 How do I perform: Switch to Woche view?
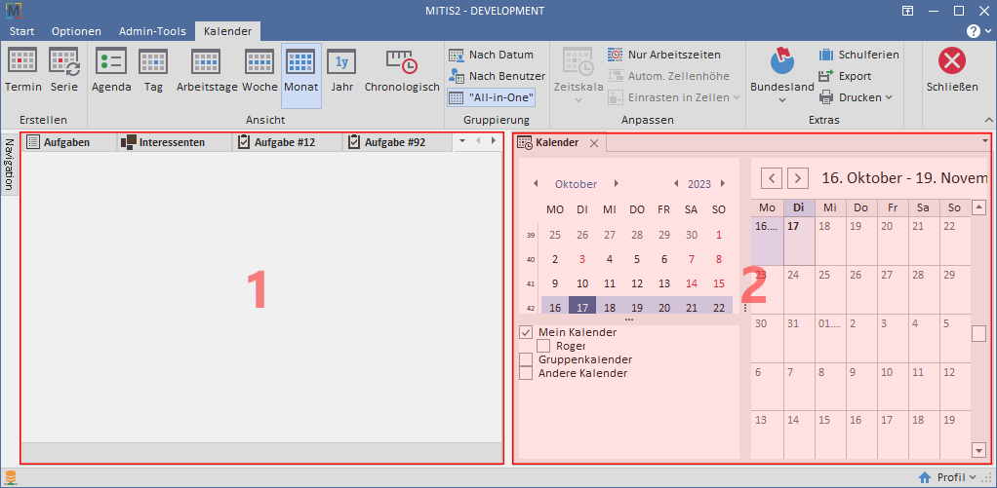(259, 63)
